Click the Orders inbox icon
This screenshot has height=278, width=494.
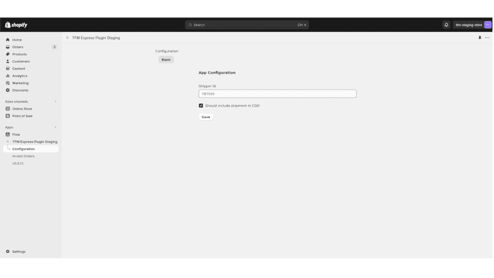[x=8, y=47]
